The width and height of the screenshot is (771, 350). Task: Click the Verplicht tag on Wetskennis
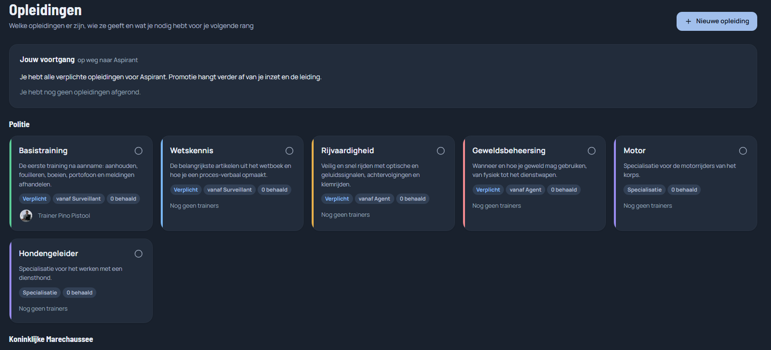tap(186, 190)
